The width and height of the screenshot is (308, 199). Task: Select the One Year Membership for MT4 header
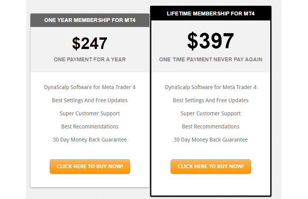point(90,20)
